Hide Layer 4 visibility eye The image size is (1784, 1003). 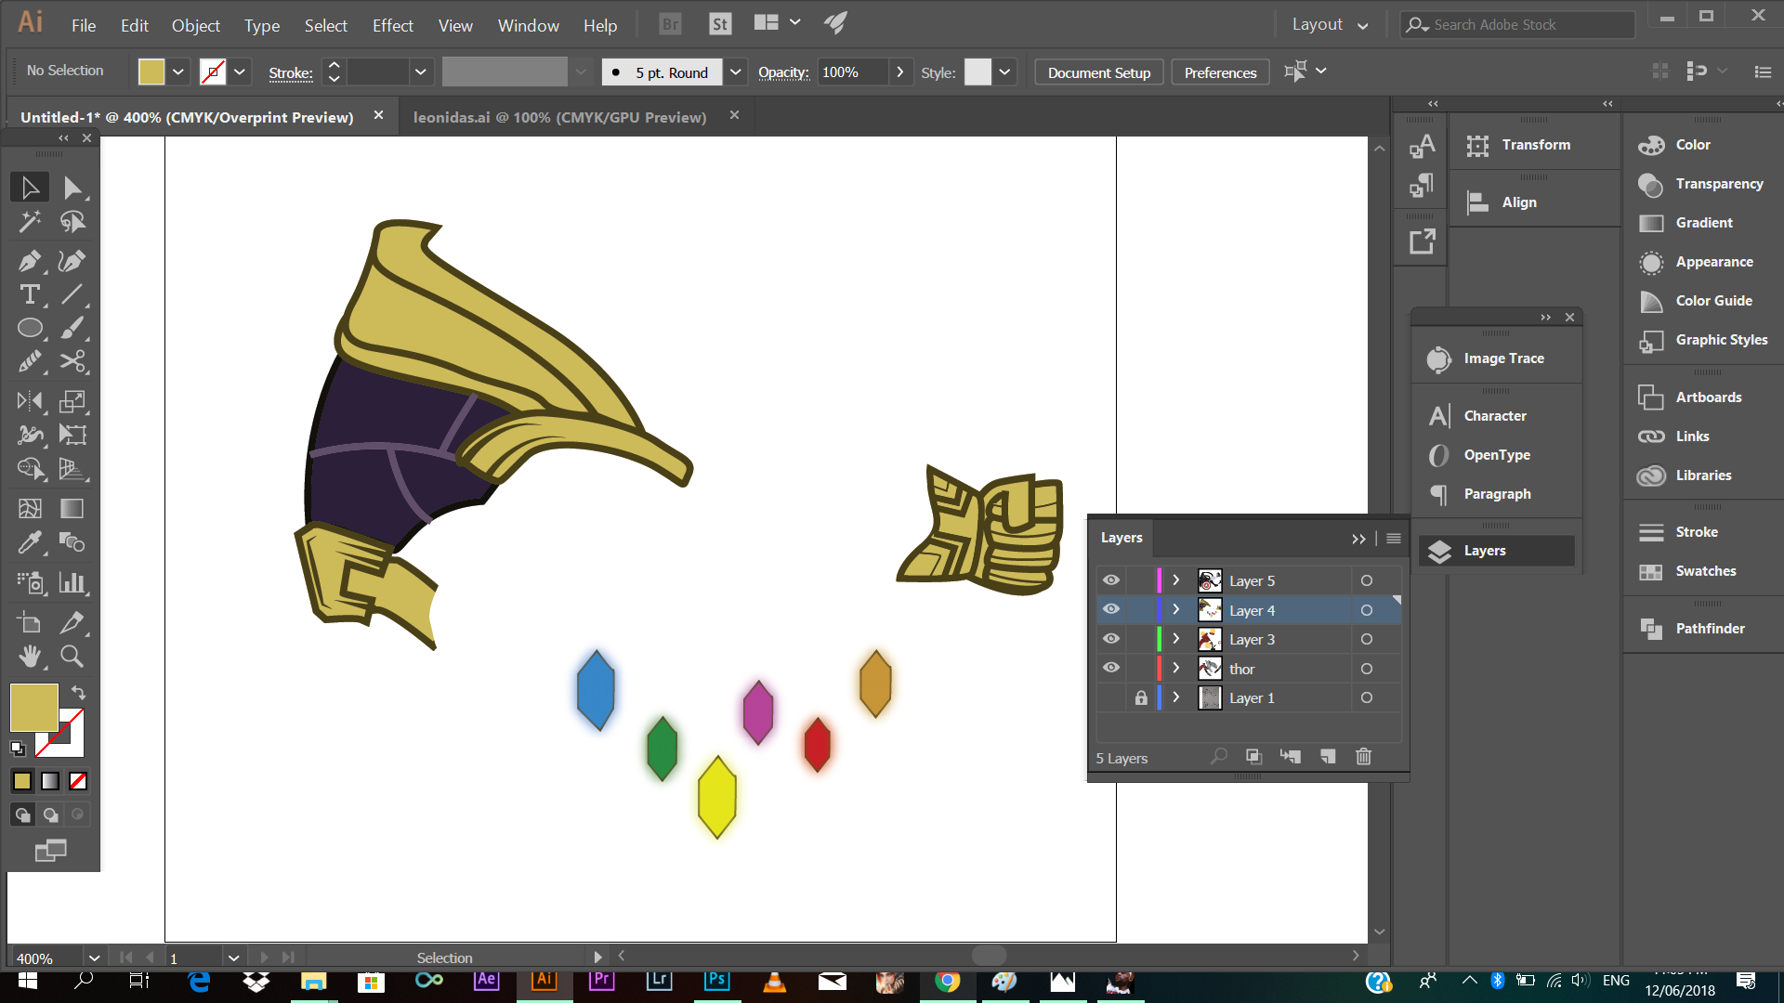point(1111,609)
